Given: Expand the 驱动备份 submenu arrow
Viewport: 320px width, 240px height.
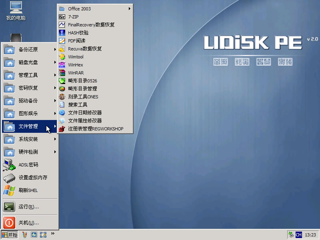Looking at the screenshot, I should [55, 101].
